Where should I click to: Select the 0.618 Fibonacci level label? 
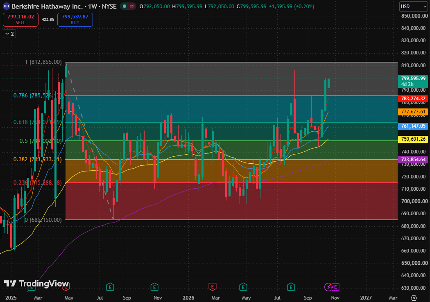38,122
